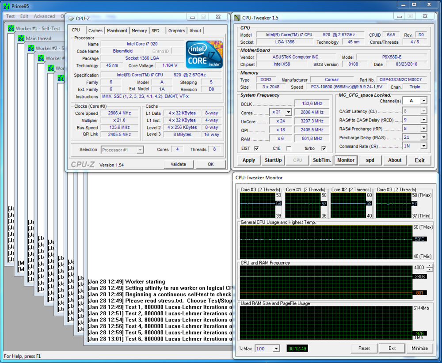Click the elapsed timer showing 00:12:49
Image resolution: width=442 pixels, height=363 pixels.
(297, 348)
